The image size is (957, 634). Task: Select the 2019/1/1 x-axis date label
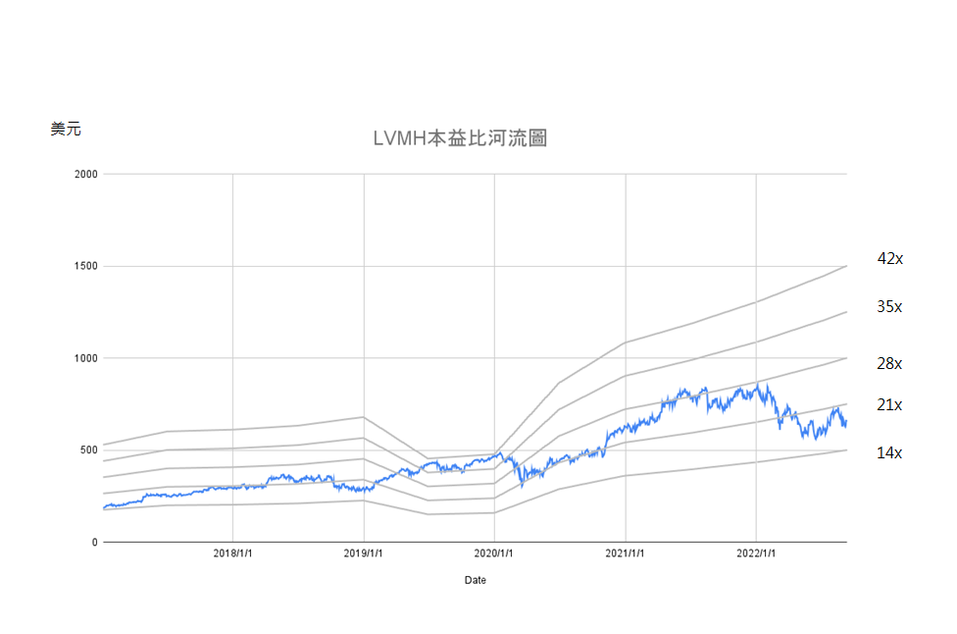tap(364, 555)
